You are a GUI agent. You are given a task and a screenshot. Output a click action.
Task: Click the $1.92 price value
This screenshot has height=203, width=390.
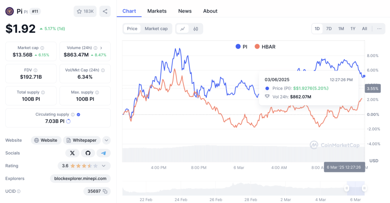pyautogui.click(x=21, y=29)
